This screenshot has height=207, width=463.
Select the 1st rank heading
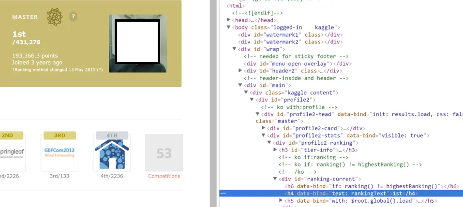tap(19, 34)
